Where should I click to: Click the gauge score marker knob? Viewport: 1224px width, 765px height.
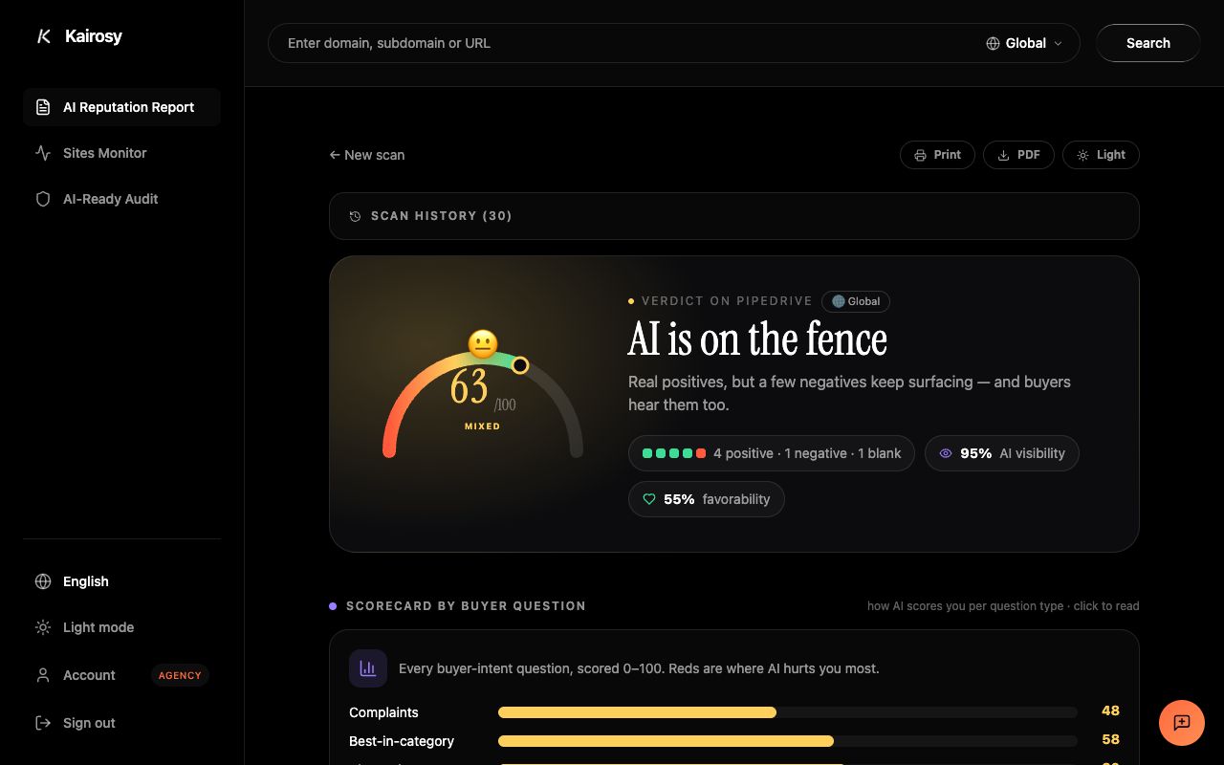[519, 365]
